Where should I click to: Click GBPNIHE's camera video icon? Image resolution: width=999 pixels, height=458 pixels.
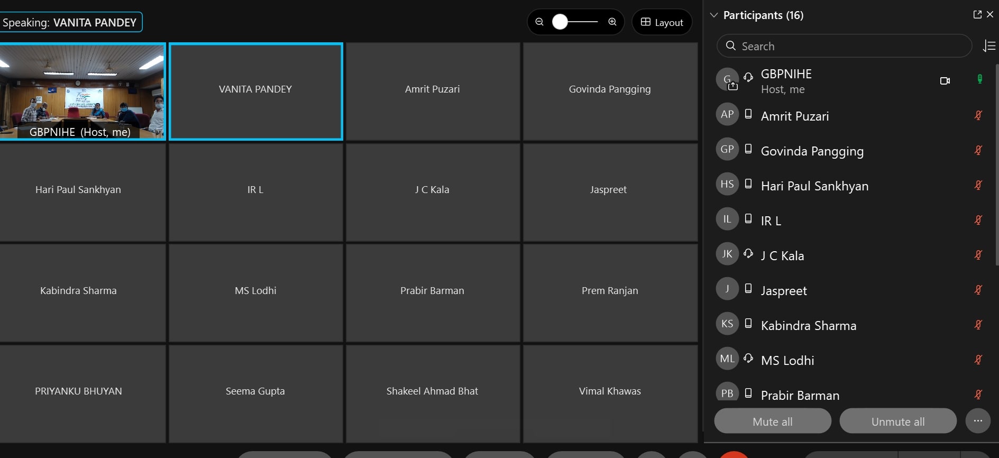click(x=945, y=81)
